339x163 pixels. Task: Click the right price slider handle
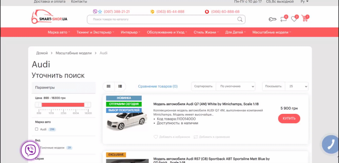[87, 105]
